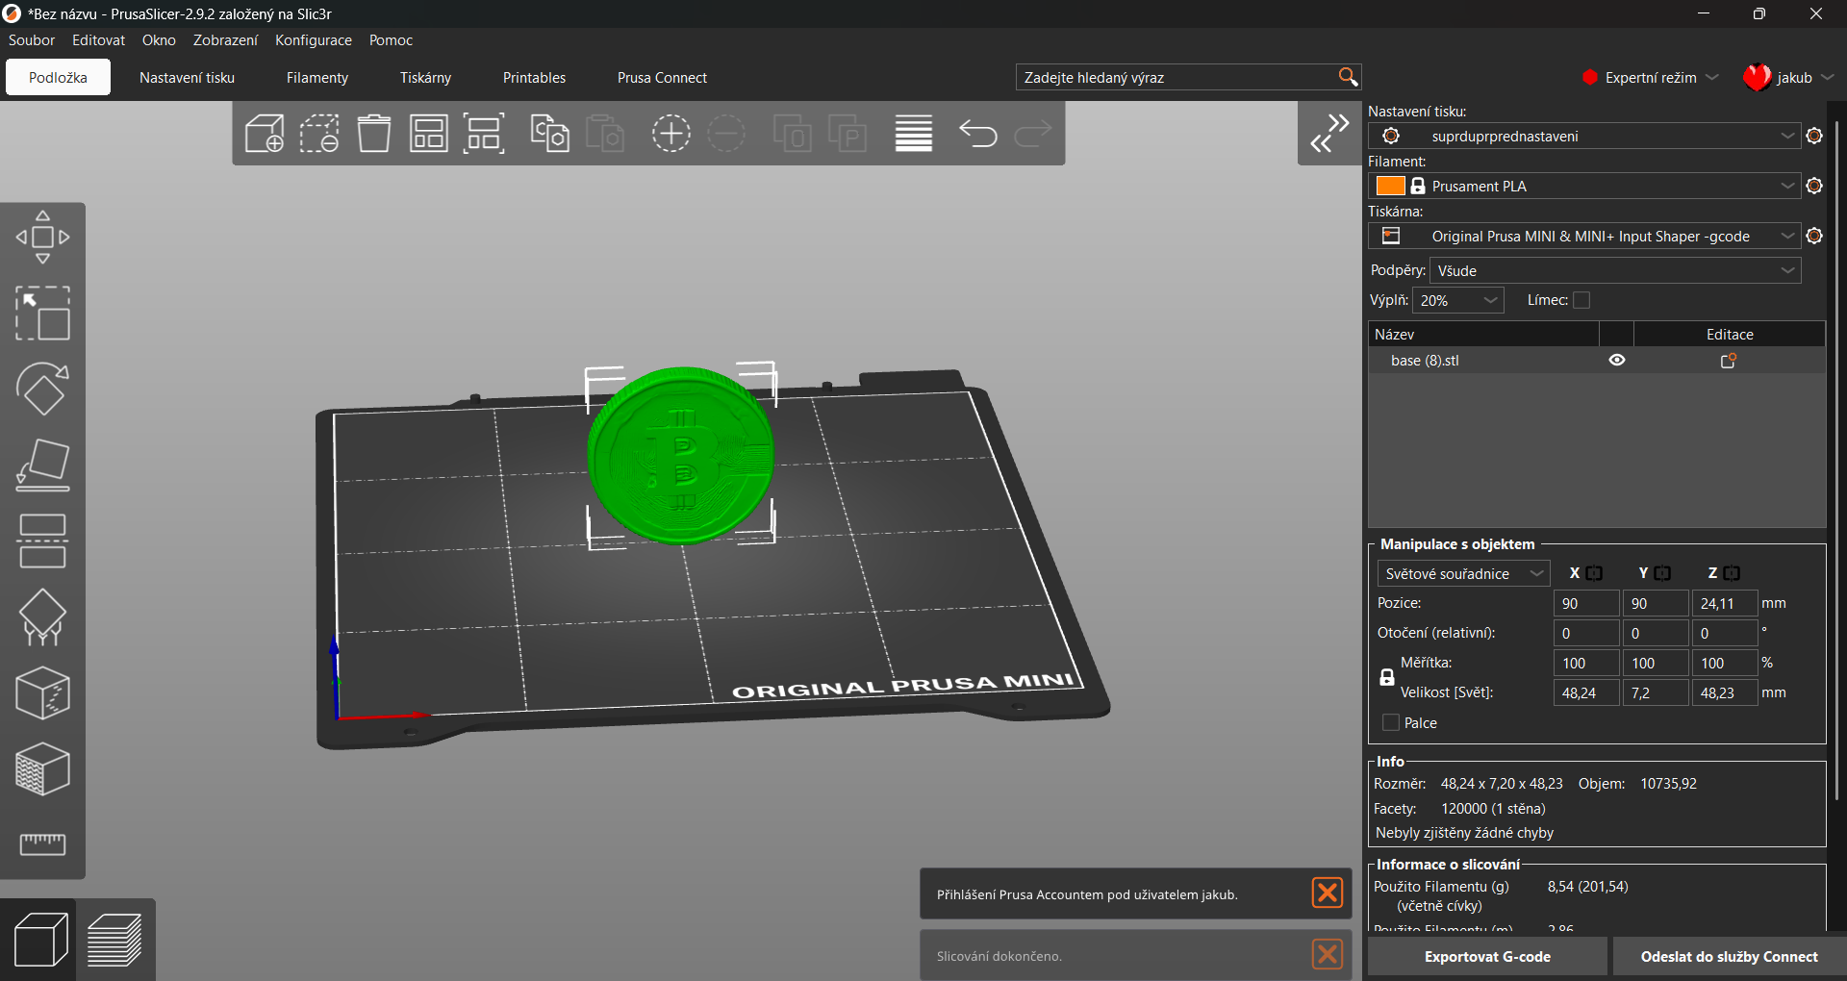Click the Undo arrow in toolbar
Viewport: 1847px width, 981px height.
[977, 134]
